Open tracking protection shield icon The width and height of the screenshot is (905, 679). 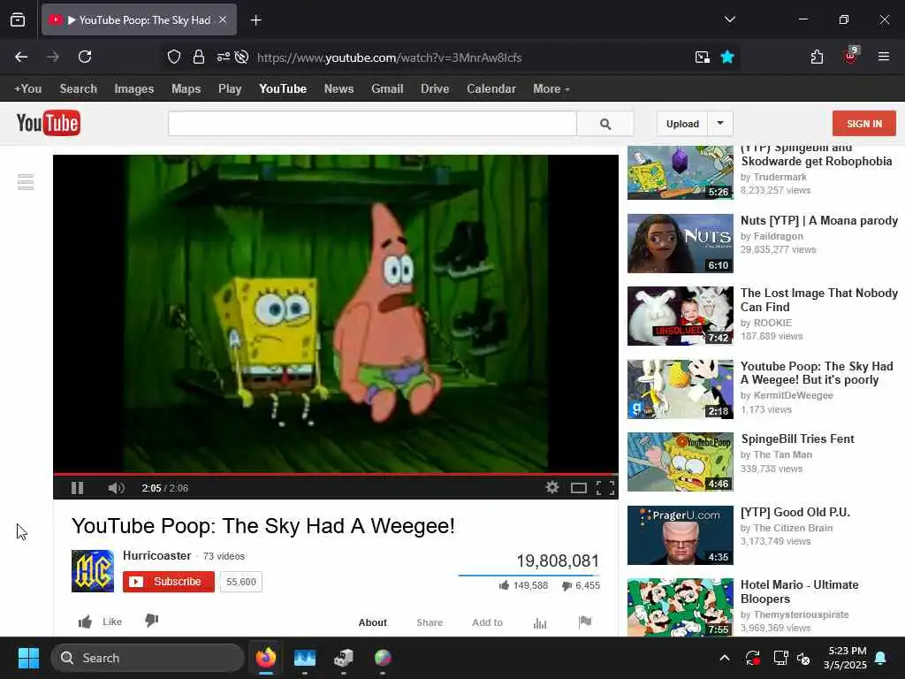(x=174, y=57)
